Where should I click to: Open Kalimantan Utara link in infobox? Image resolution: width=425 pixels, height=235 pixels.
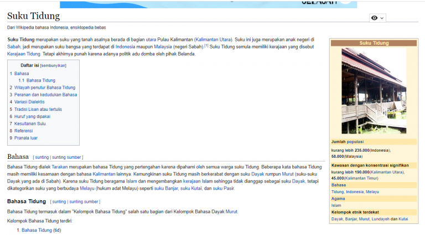(387, 172)
